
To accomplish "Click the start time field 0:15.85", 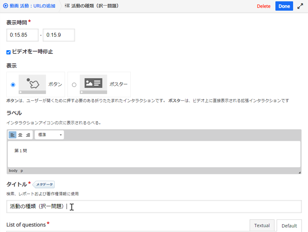I will tap(22, 35).
